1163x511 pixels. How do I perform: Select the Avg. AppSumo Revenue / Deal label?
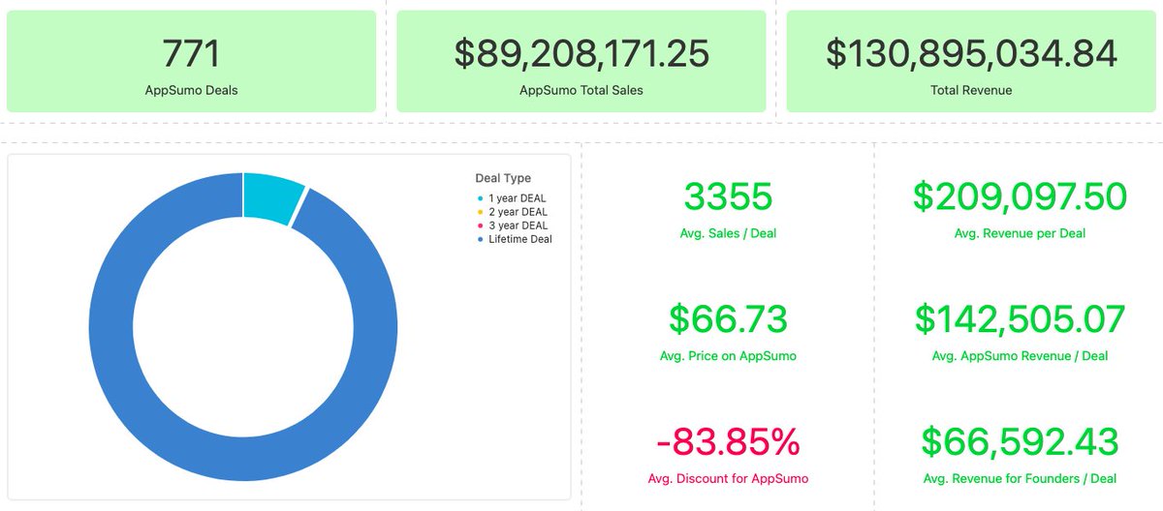pyautogui.click(x=1020, y=356)
